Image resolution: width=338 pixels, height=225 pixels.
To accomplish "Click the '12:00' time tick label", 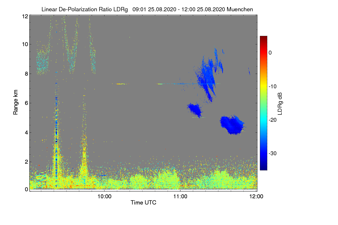I will [257, 196].
